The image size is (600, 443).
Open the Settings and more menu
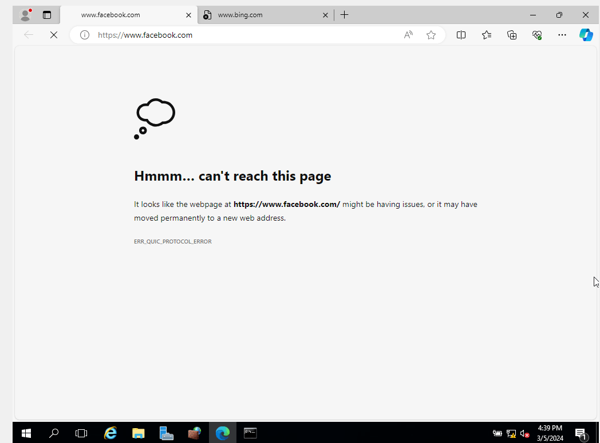562,35
